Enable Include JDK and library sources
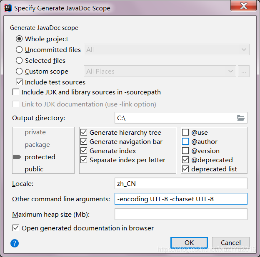The height and width of the screenshot is (257, 260). pyautogui.click(x=16, y=92)
